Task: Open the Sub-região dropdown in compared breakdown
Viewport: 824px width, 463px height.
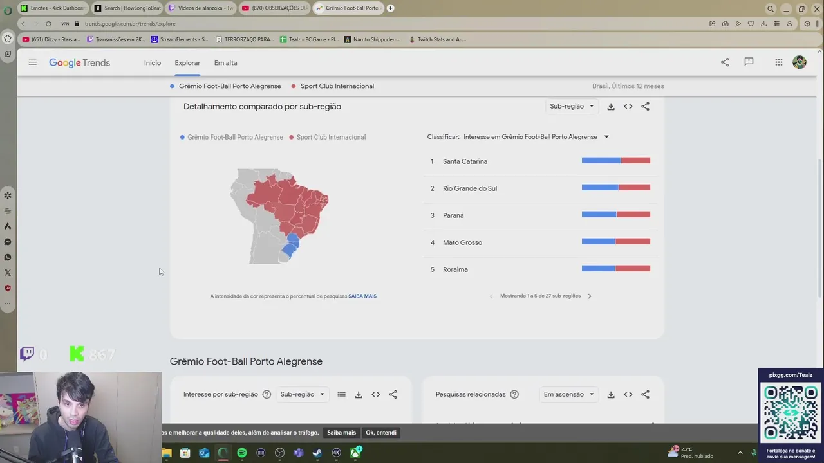Action: [x=572, y=107]
